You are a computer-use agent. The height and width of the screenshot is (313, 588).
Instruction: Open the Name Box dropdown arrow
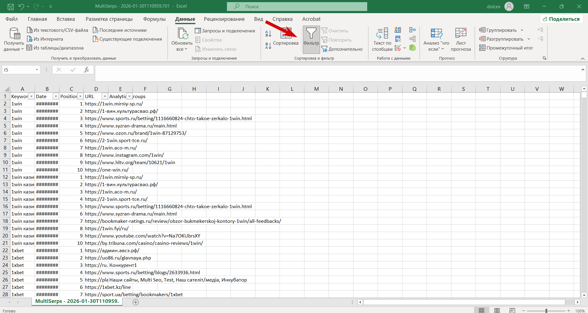coord(37,70)
